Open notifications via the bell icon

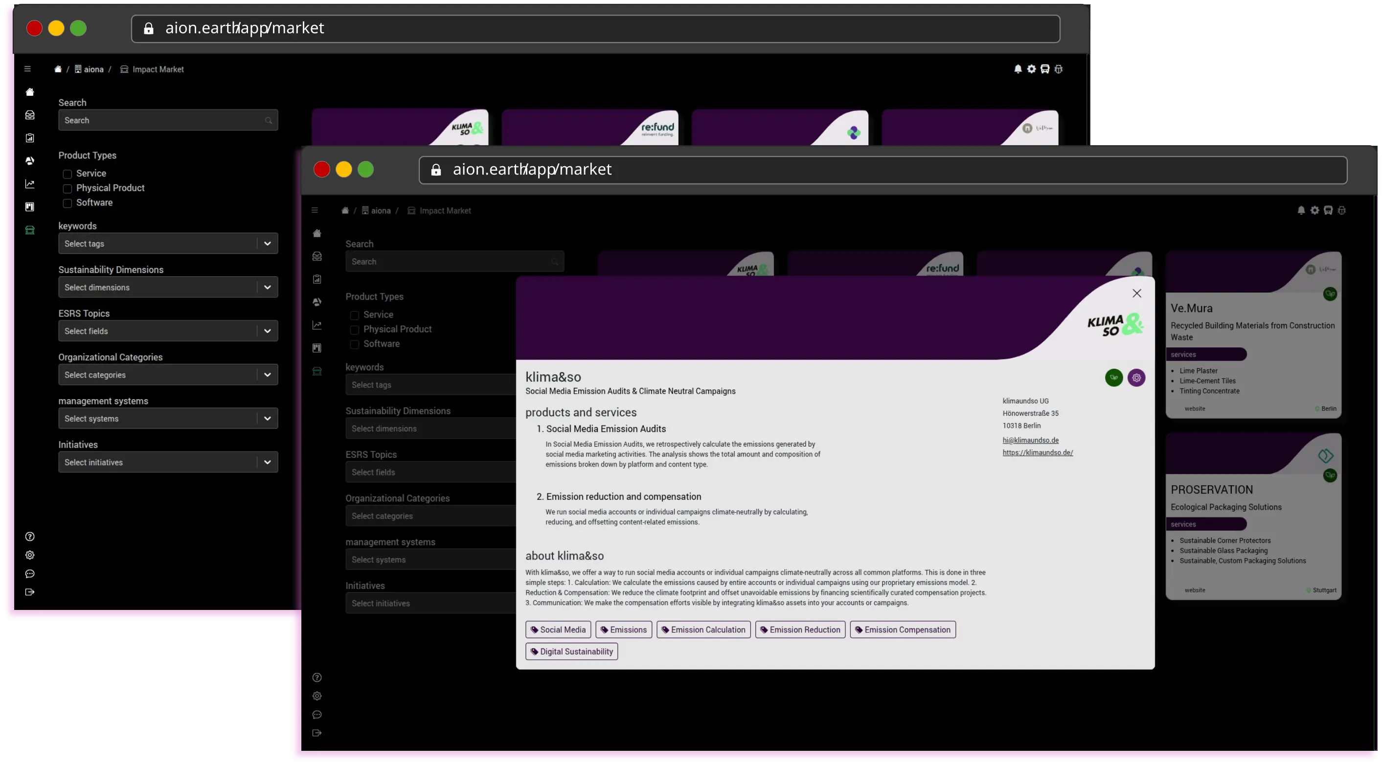click(x=1300, y=210)
